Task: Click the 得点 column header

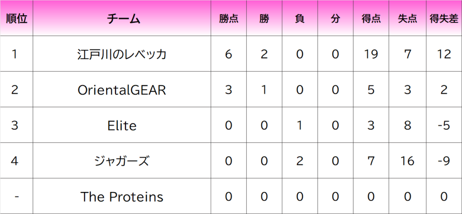Action: pos(371,19)
